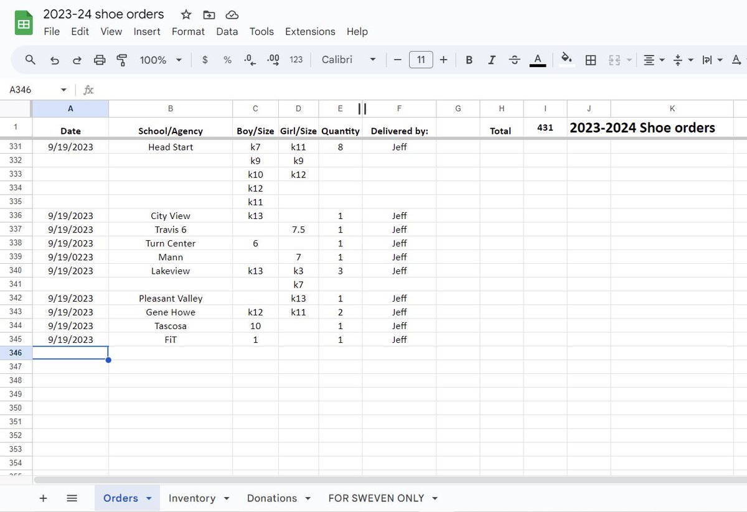The image size is (747, 512).
Task: Expand the Name box dropdown arrow
Action: pyautogui.click(x=63, y=90)
